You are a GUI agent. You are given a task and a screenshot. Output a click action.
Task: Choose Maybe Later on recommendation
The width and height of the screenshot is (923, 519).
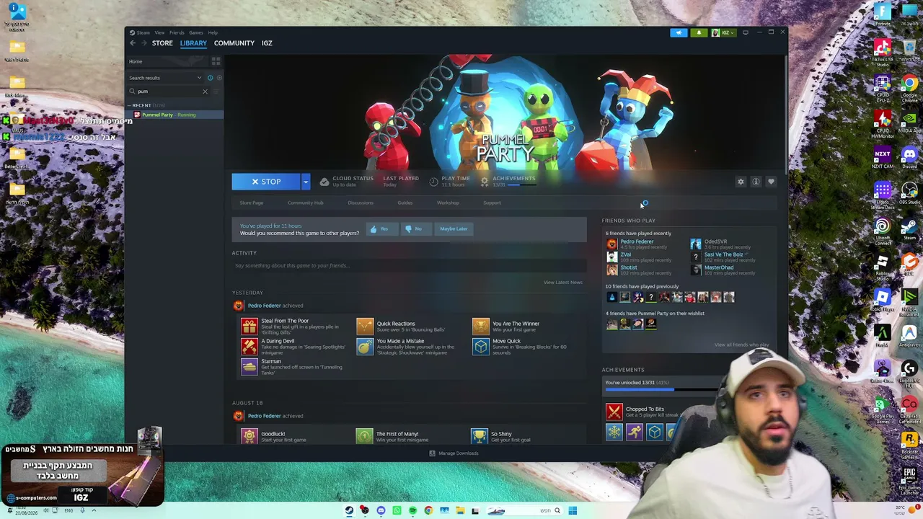(454, 229)
